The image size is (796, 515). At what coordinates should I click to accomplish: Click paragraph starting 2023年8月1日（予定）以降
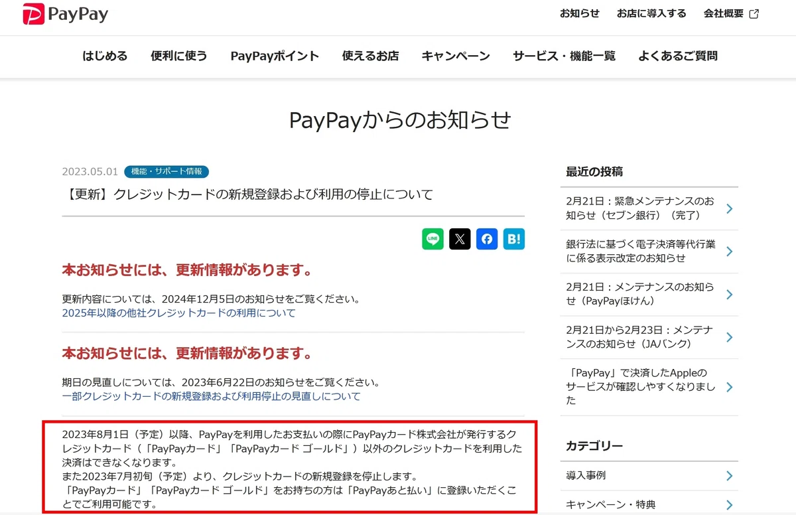292,449
